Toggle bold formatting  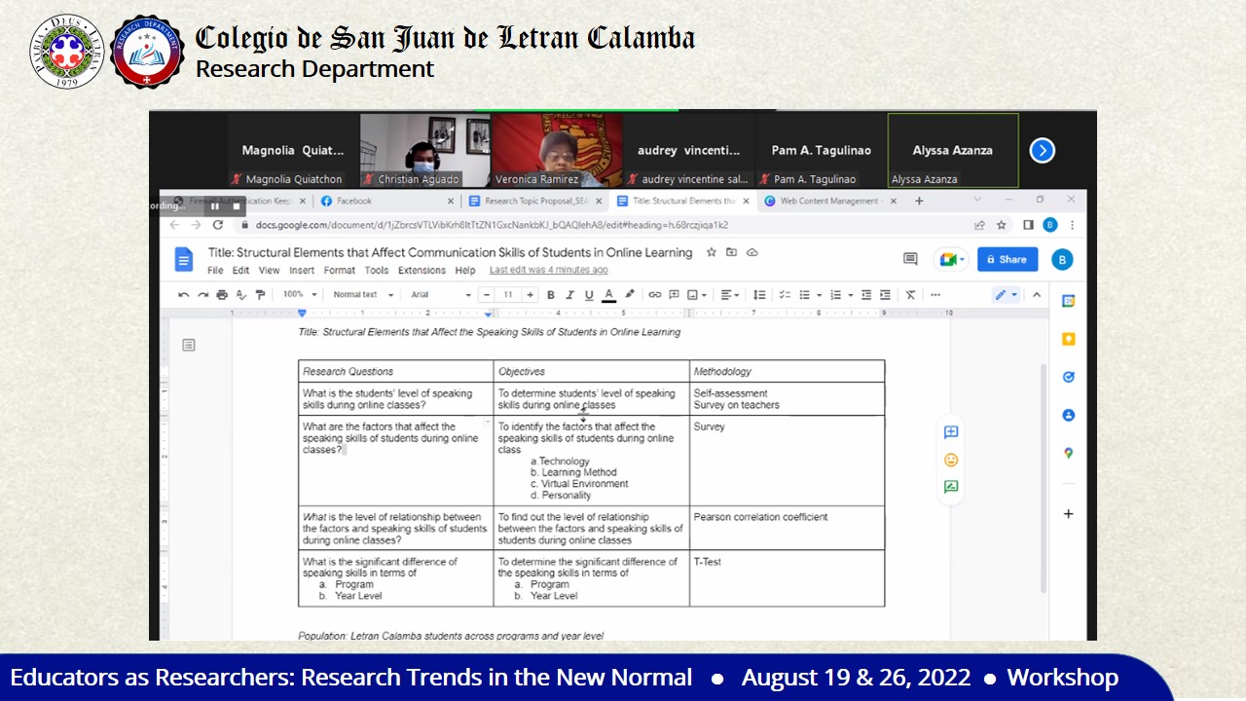pos(551,295)
